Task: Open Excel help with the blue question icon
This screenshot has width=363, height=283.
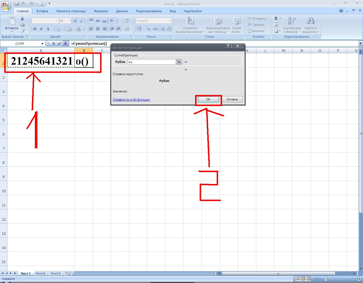Action: [341, 11]
